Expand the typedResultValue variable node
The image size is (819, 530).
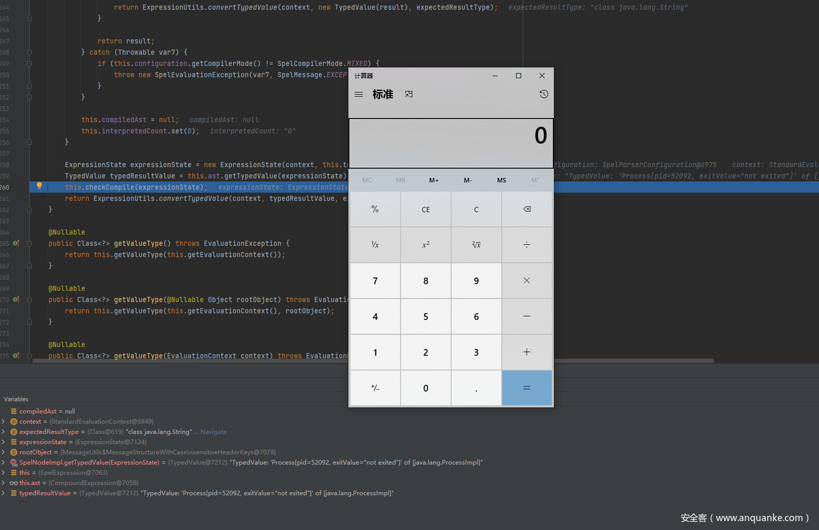4,494
